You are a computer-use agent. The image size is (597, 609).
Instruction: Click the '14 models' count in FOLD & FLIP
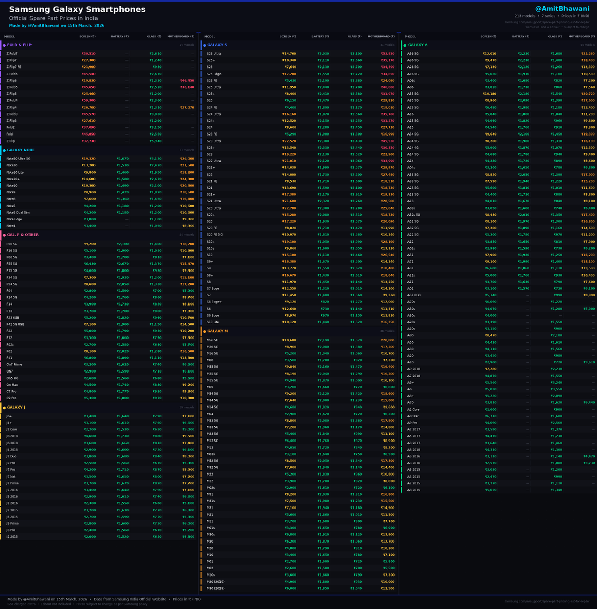pos(187,45)
